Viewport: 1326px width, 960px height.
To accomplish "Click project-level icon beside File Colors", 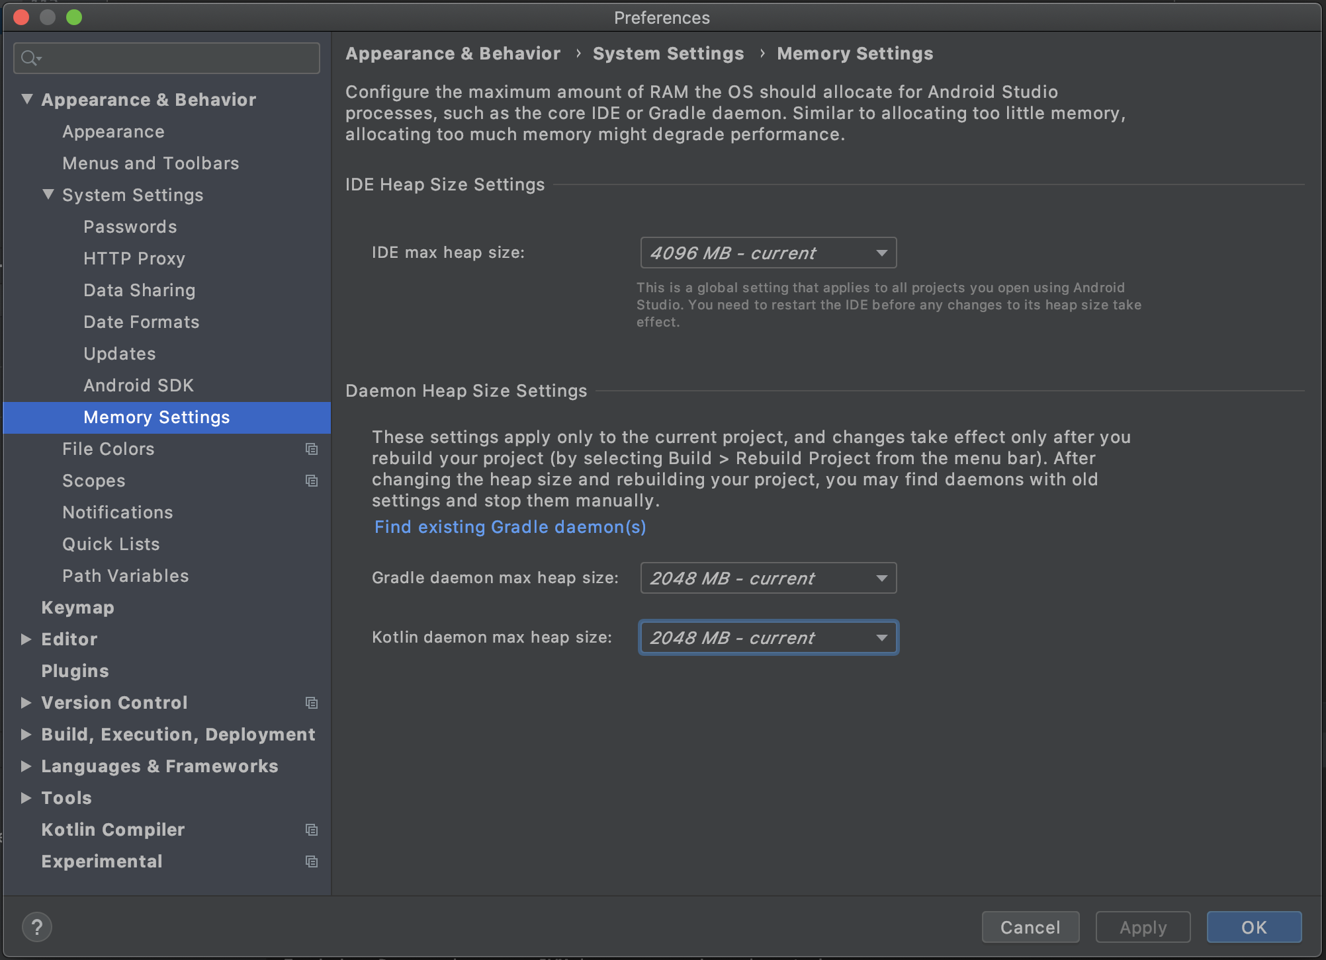I will click(x=312, y=449).
